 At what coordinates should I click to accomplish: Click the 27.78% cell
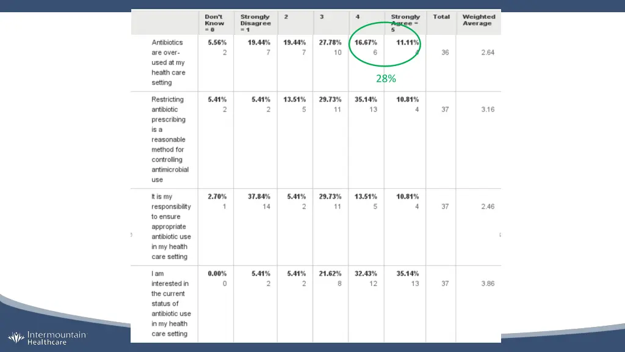330,42
